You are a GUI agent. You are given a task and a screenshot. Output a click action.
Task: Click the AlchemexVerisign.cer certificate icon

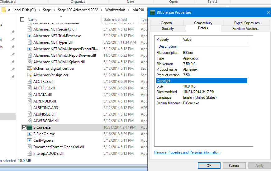[30, 75]
